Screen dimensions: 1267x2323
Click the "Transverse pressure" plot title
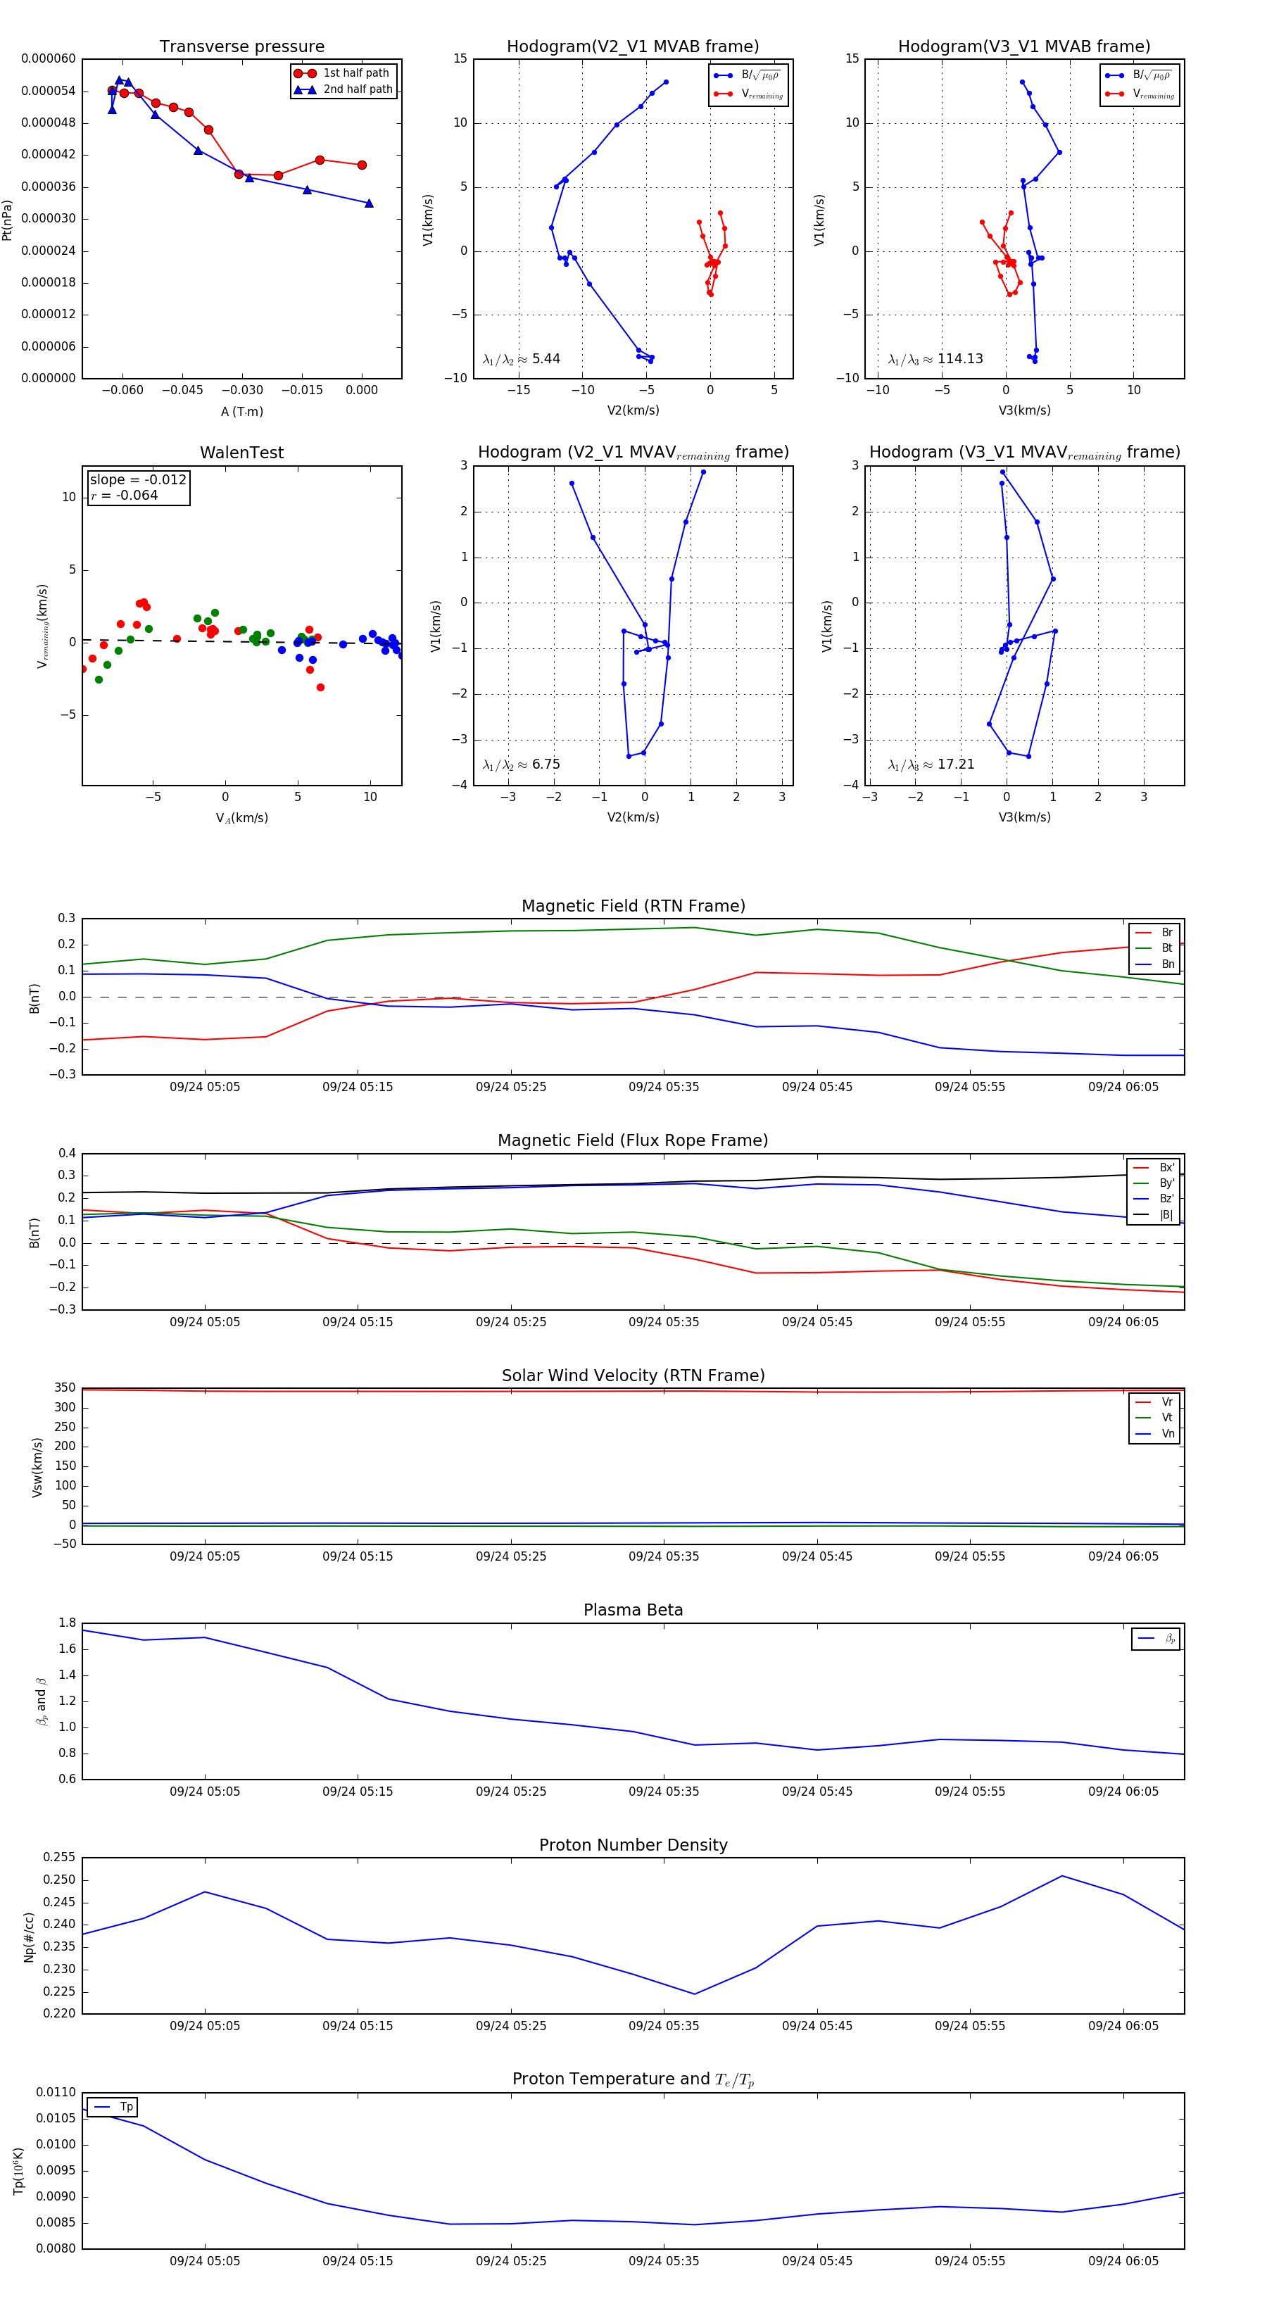pos(241,47)
